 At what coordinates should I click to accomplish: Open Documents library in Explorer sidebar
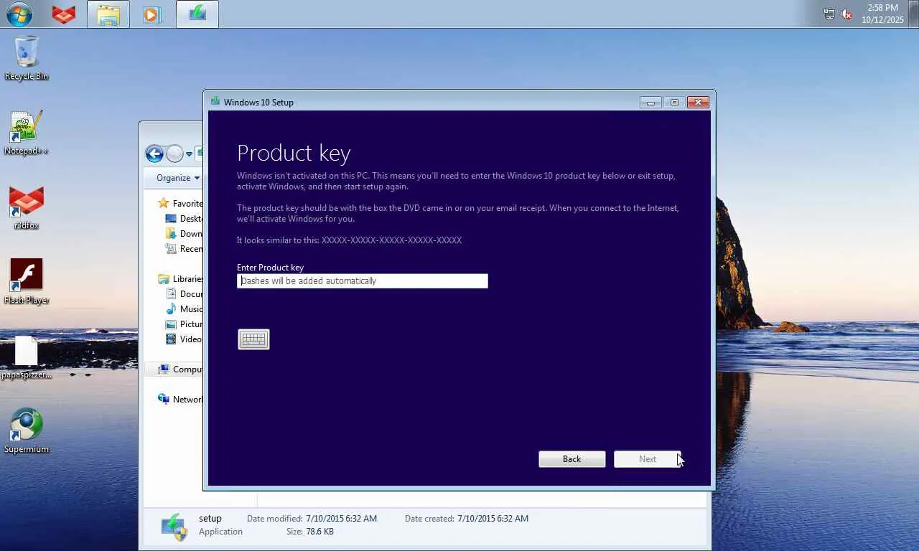[184, 294]
